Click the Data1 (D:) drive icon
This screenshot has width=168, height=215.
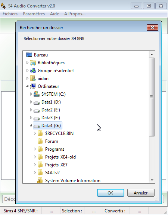point(37,102)
